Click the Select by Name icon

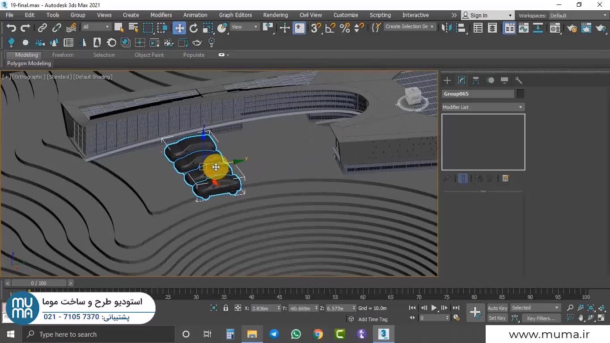click(133, 28)
